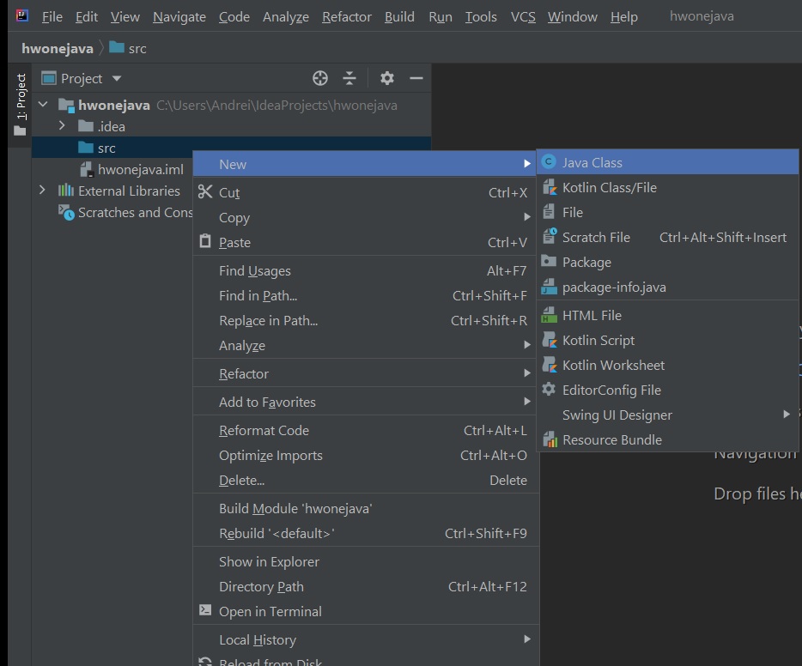Click the locate/select opened file crosshair icon
Viewport: 802px width, 666px height.
[320, 78]
